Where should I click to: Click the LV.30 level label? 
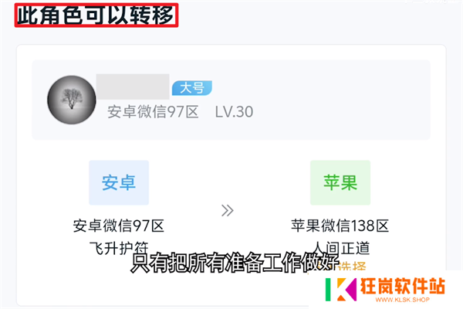point(234,112)
